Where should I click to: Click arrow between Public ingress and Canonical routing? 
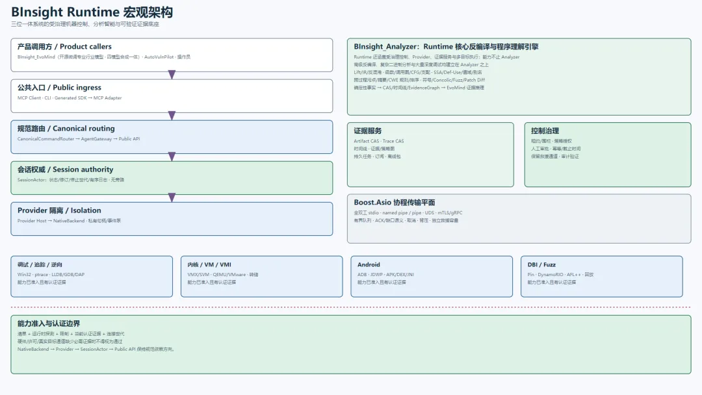172,116
